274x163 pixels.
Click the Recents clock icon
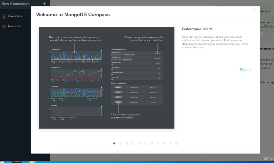click(x=4, y=26)
